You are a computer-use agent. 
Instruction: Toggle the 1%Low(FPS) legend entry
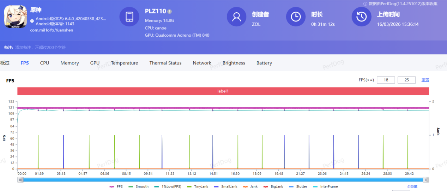(168, 186)
